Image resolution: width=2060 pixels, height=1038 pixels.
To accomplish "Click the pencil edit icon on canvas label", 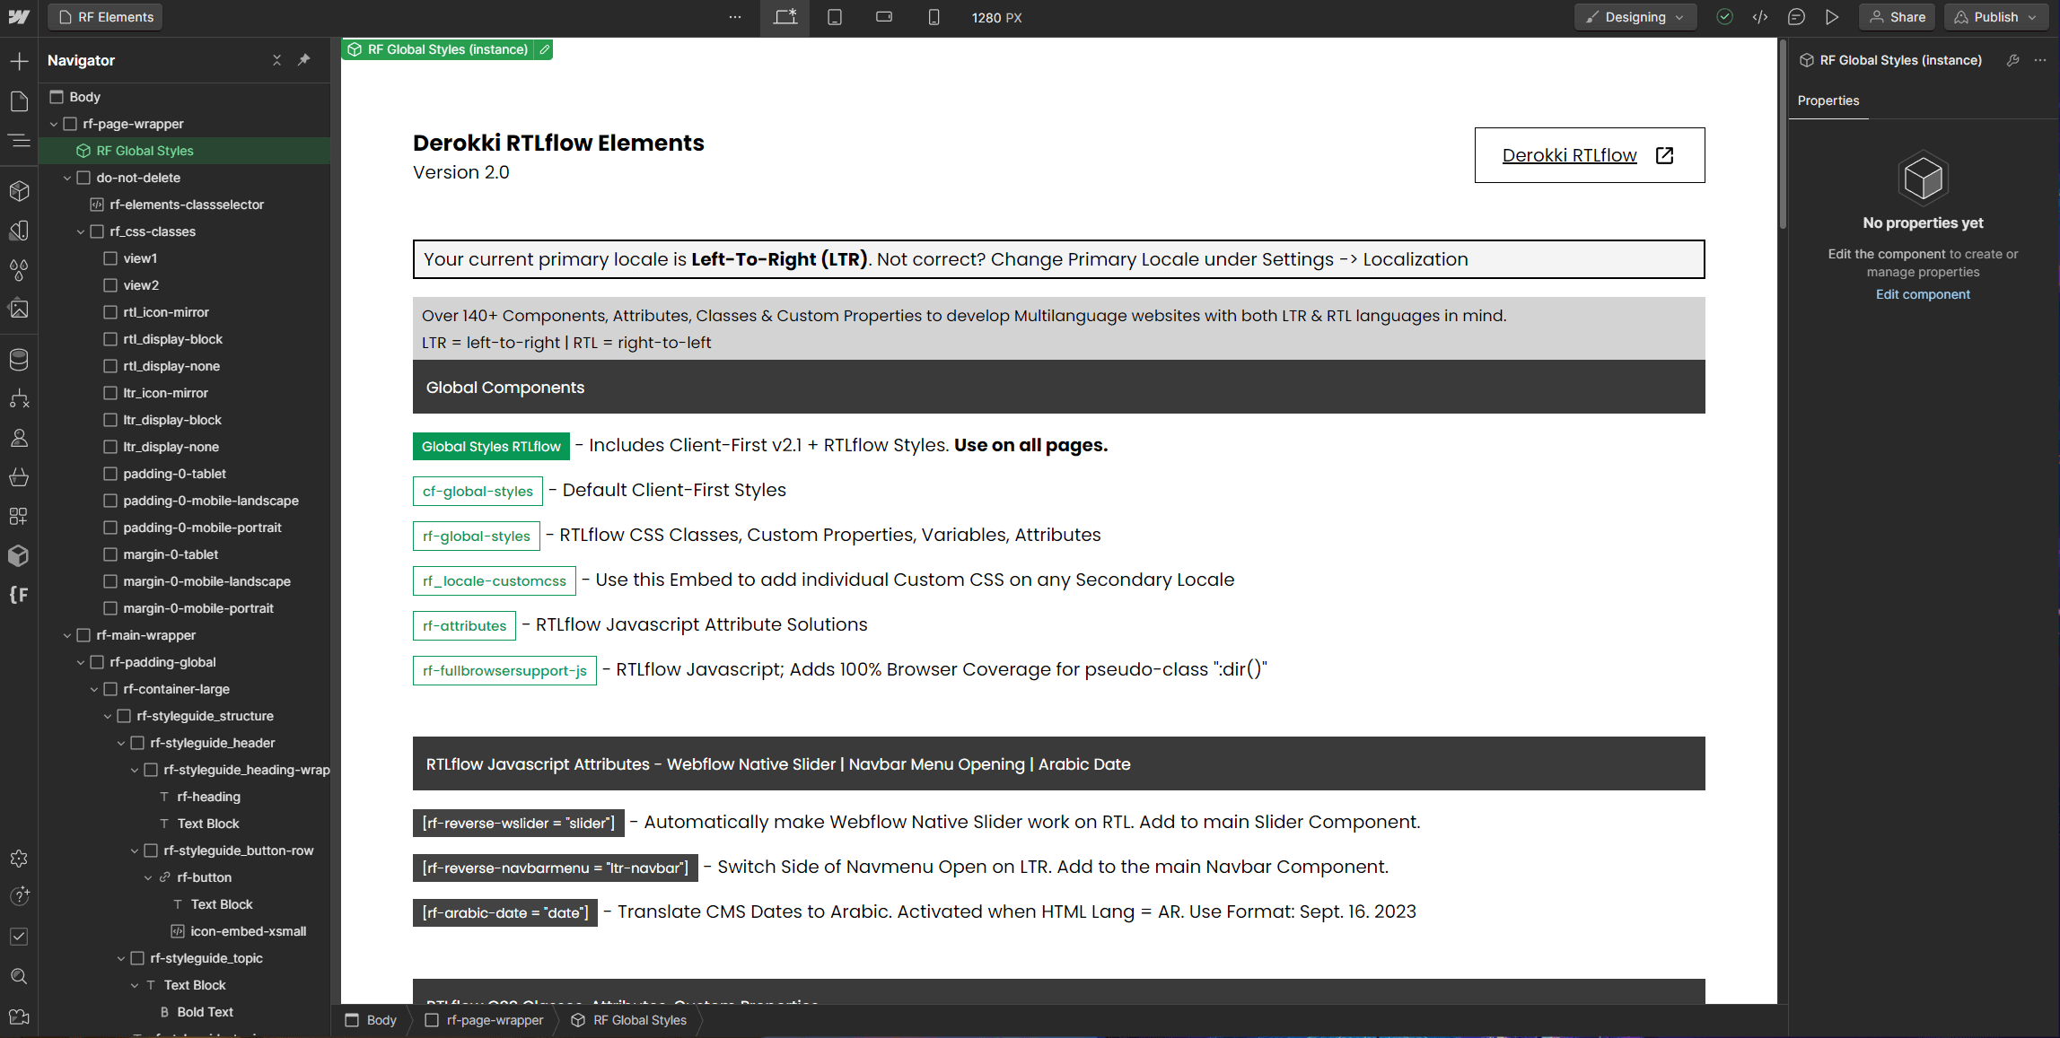I will coord(544,50).
